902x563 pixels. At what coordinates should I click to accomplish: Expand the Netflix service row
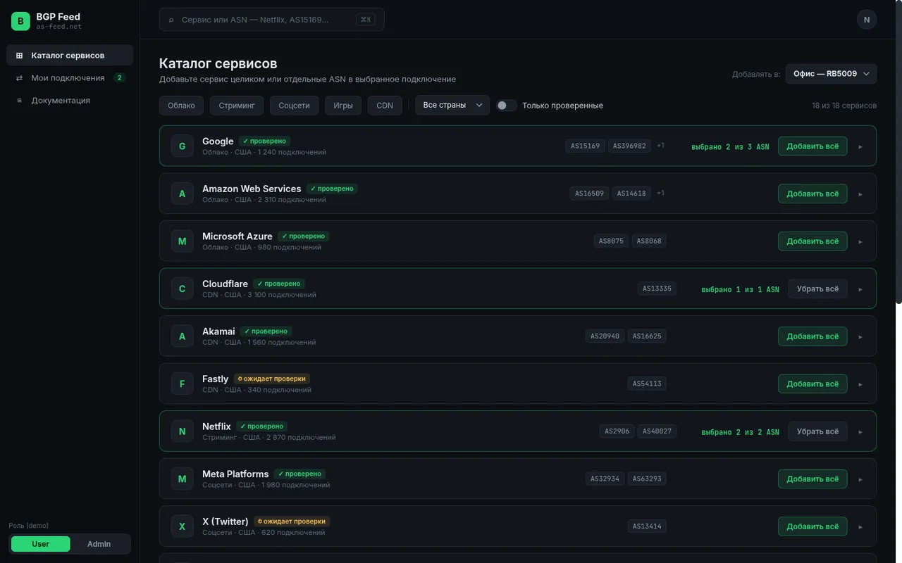860,431
